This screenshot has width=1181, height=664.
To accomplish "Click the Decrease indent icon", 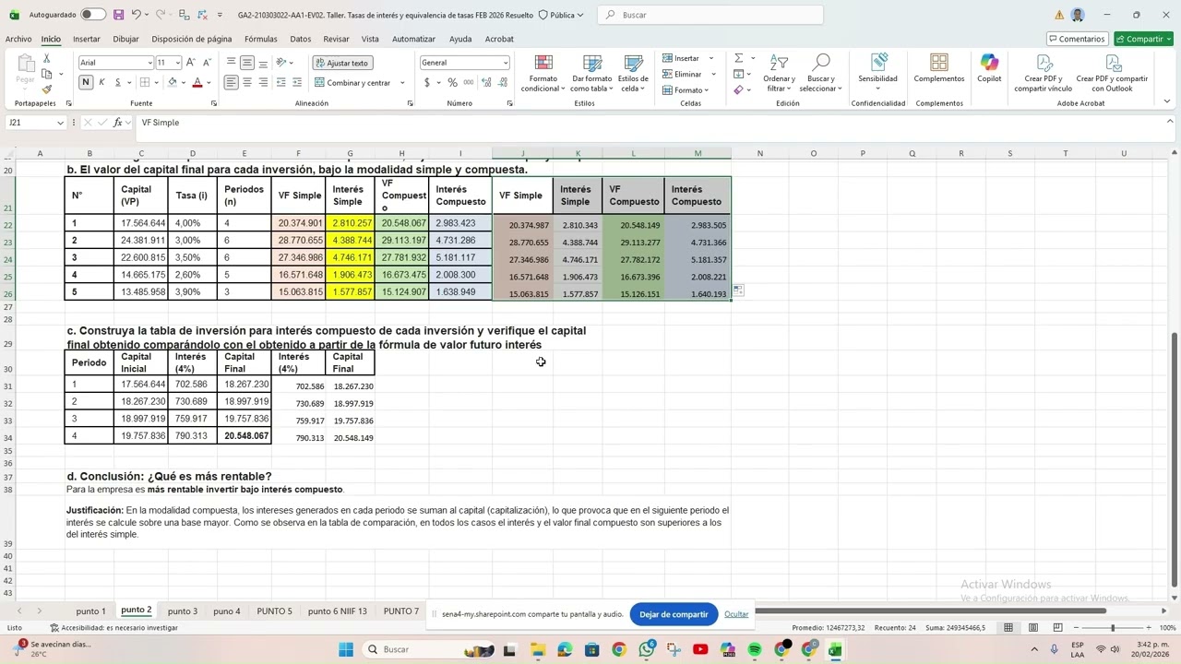I will point(280,82).
